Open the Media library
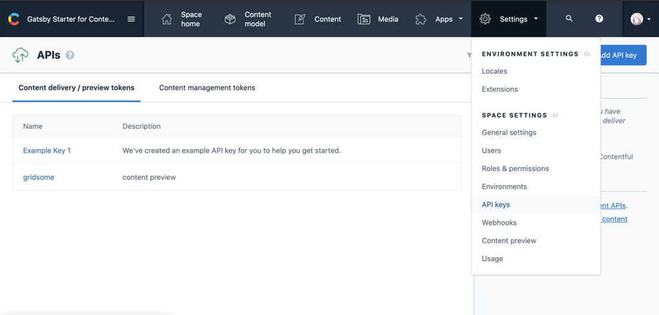Viewport: 659px width, 315px height. tap(378, 19)
